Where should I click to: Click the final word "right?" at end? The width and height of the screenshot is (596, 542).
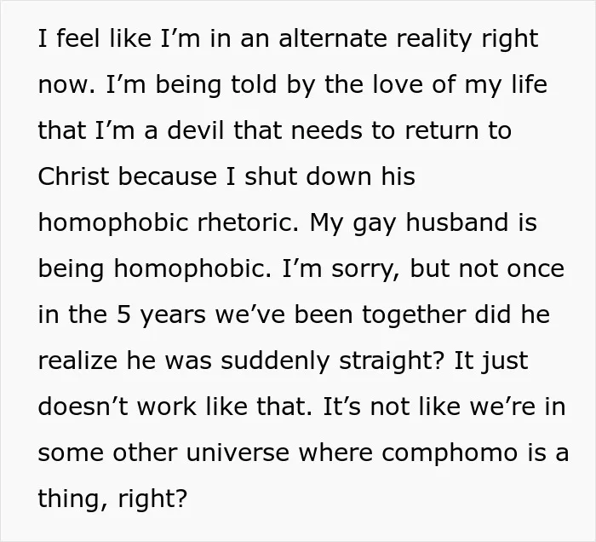pos(152,499)
